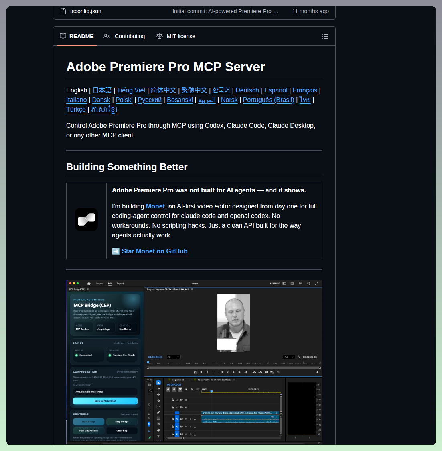The width and height of the screenshot is (442, 451).
Task: Switch to the Contributing tab
Action: coord(124,36)
